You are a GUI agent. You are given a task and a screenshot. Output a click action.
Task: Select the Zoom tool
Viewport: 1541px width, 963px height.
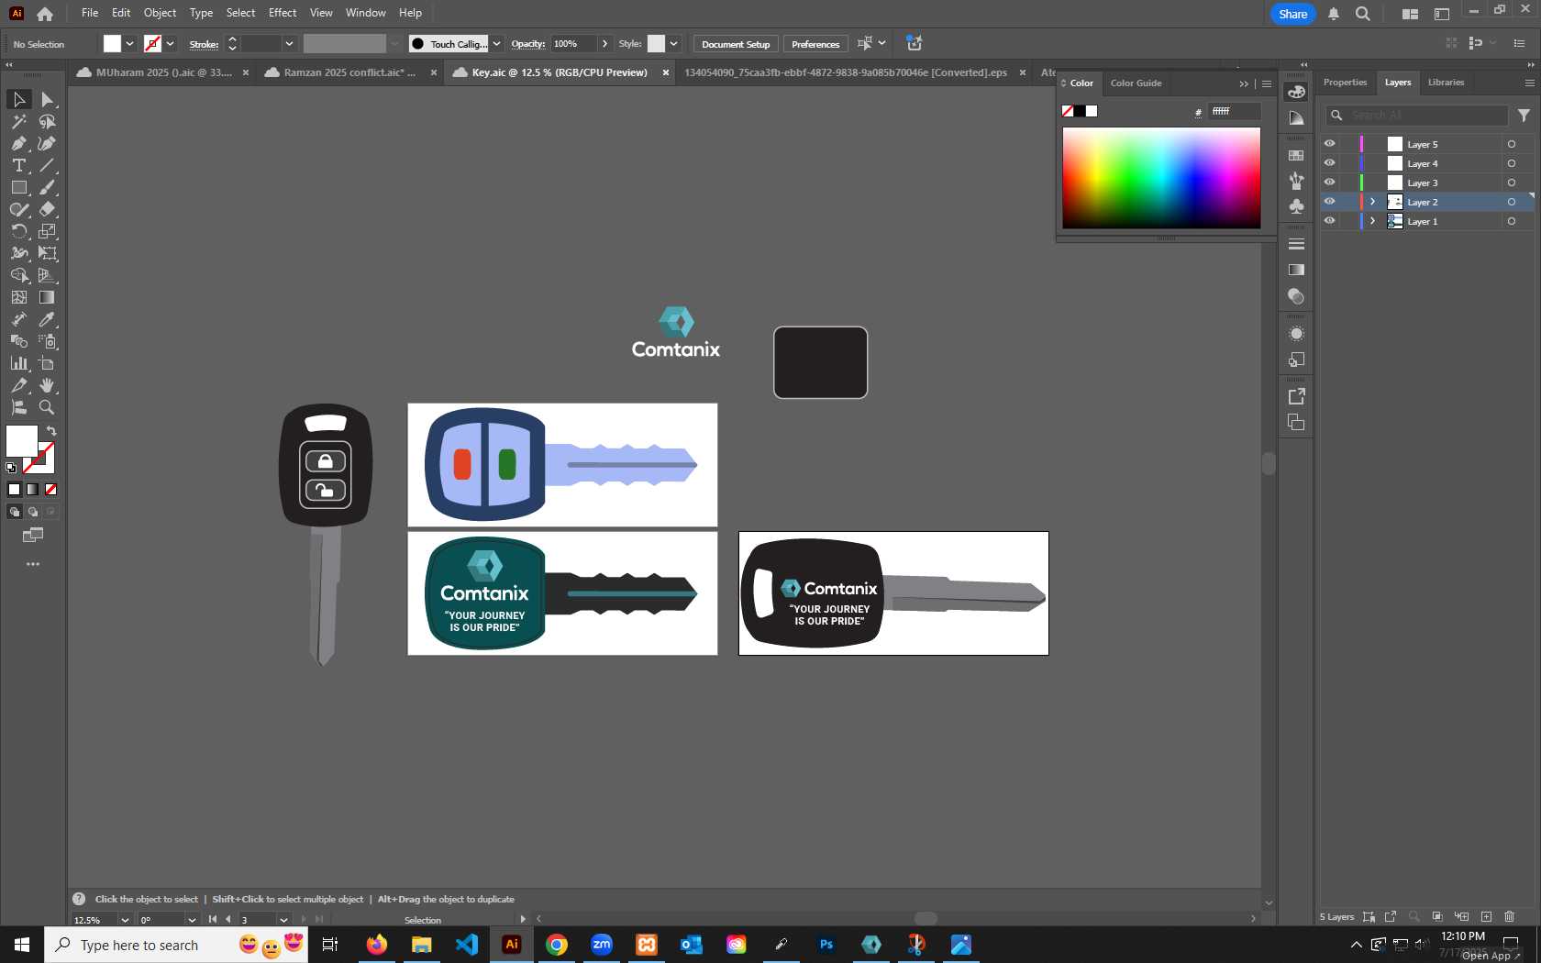(47, 407)
